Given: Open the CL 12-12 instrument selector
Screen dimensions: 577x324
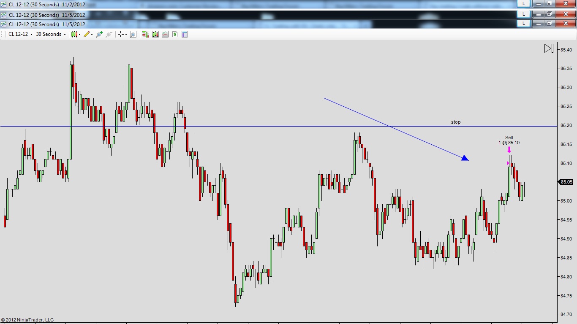Looking at the screenshot, I should coord(20,34).
